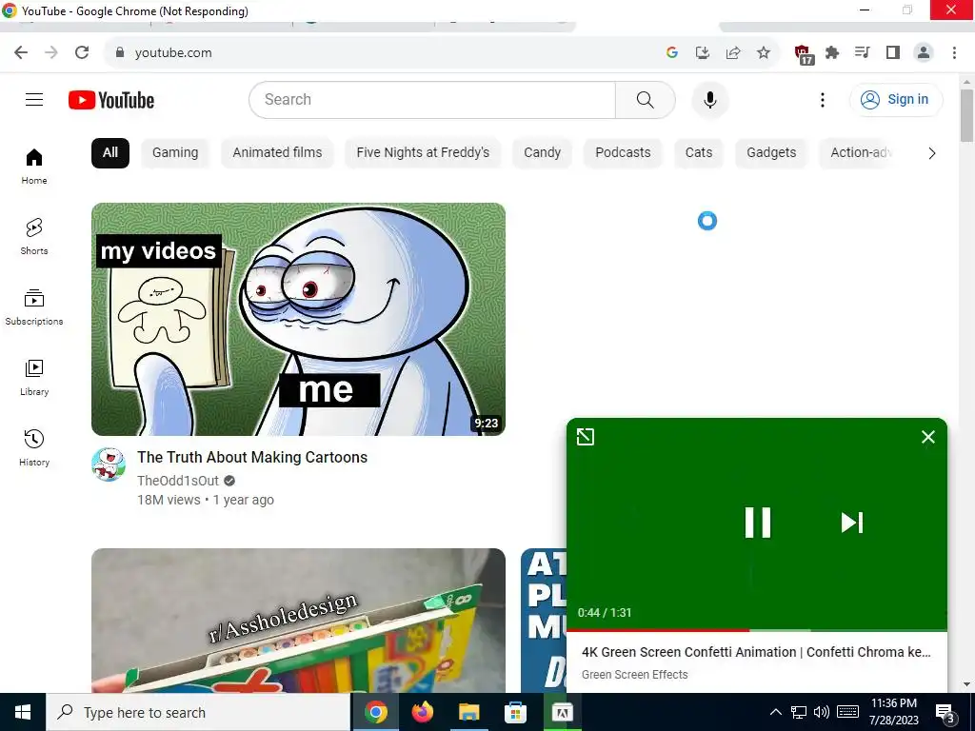Open the Windows Start menu
Screen dimensions: 975x731
[x=23, y=712]
